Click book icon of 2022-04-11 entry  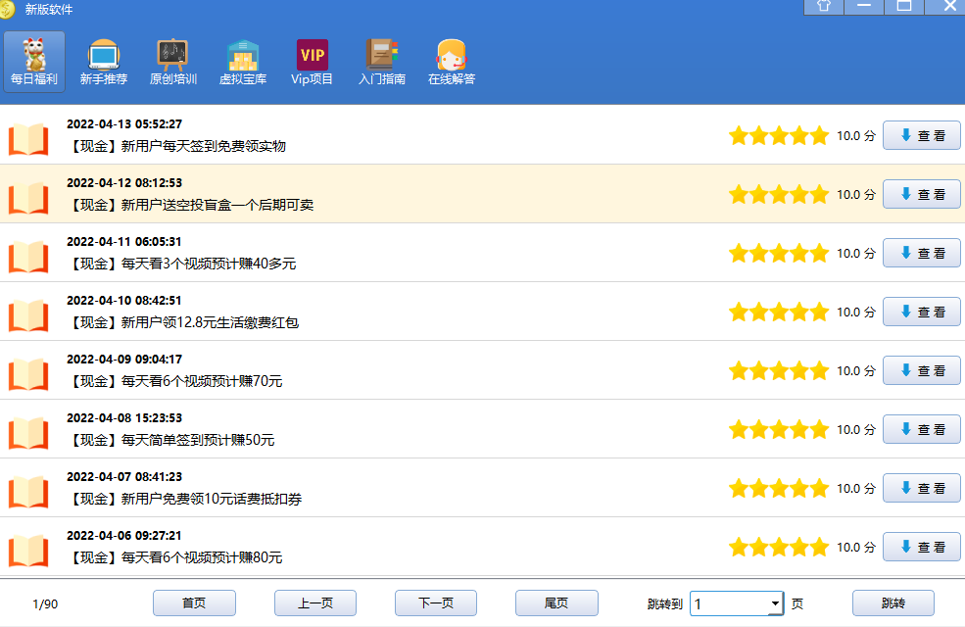(x=28, y=256)
